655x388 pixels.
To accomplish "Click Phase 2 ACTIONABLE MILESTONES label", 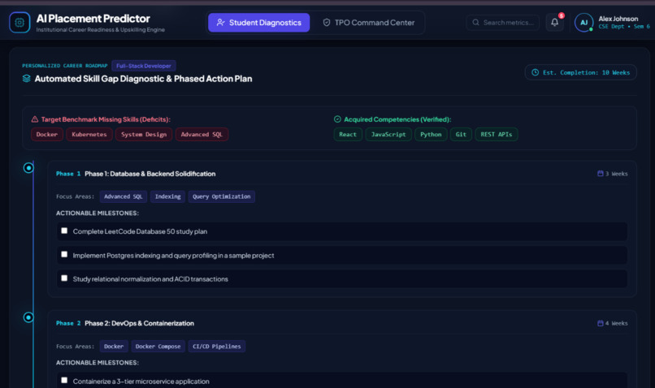I will (x=98, y=363).
